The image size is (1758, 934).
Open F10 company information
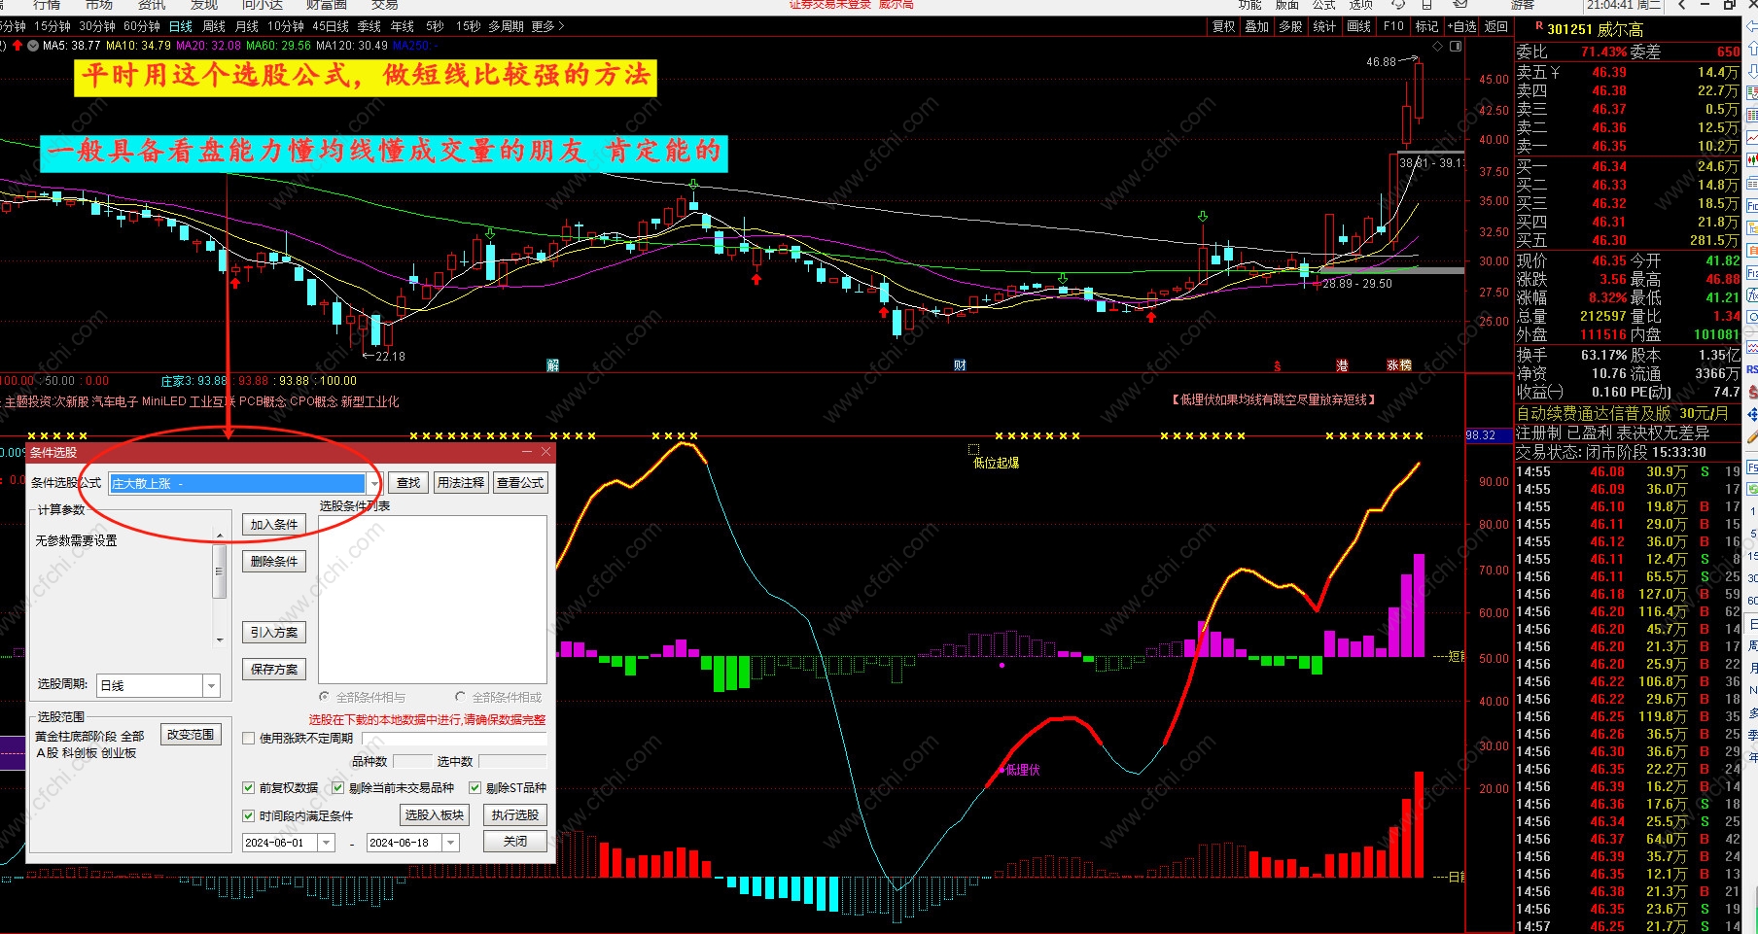point(1393,26)
